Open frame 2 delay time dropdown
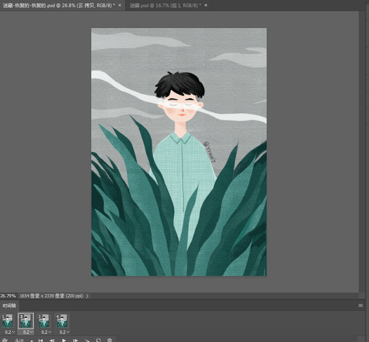Screen dimensions: 369x342 pos(28,332)
